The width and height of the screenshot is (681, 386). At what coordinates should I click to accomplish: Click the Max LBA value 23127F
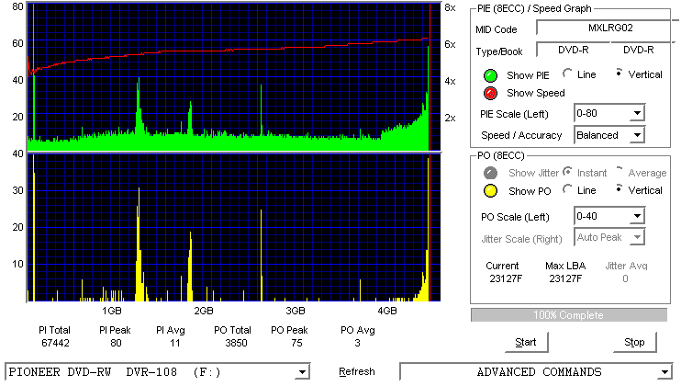pyautogui.click(x=565, y=278)
